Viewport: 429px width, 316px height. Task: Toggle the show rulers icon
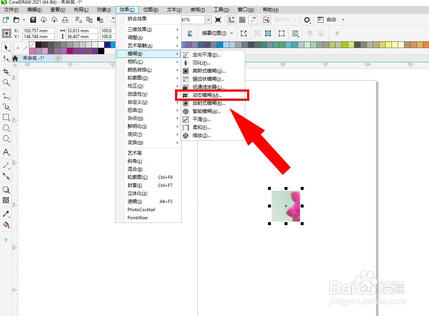tap(232, 20)
